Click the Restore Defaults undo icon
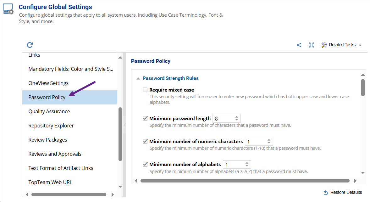370x202 pixels. [326, 193]
